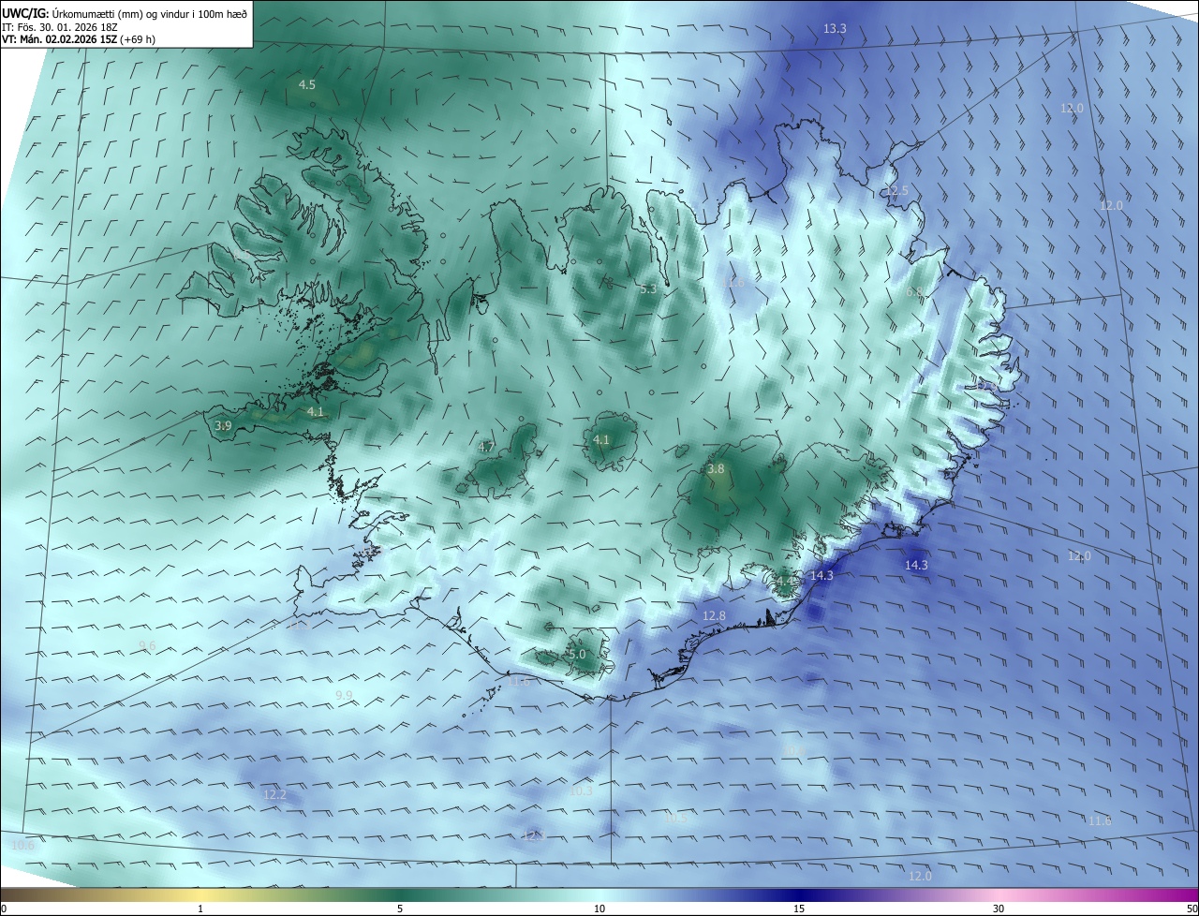This screenshot has height=916, width=1199.
Task: Click the 9.6 value label
Action: [x=147, y=646]
